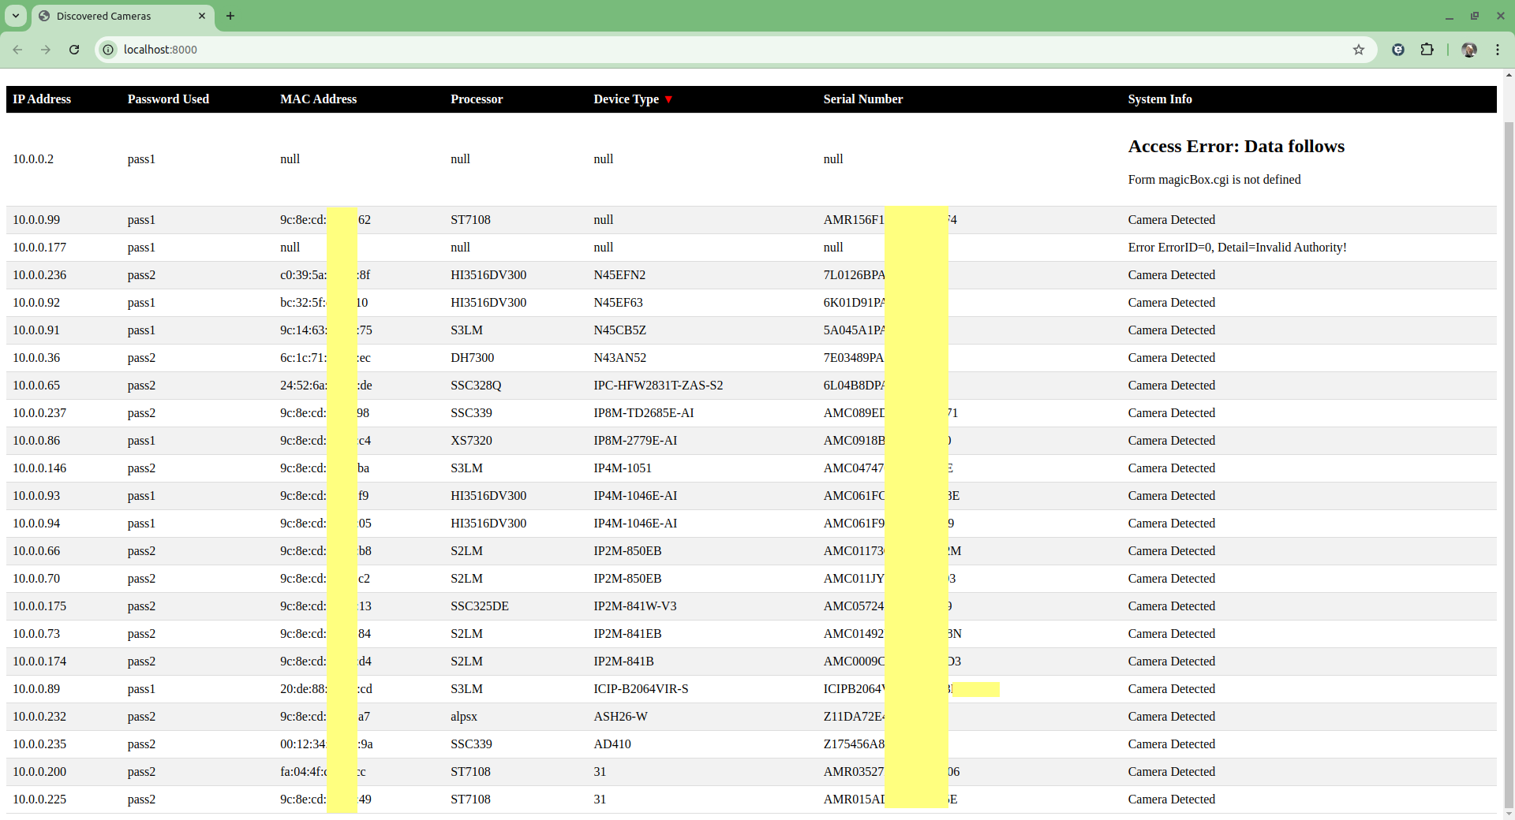Select IP cell 10.0.0.93

coord(36,496)
